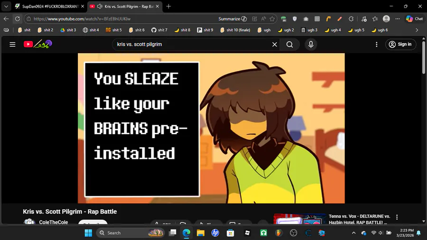Go back to the previous page
This screenshot has width=427, height=240.
(x=6, y=19)
